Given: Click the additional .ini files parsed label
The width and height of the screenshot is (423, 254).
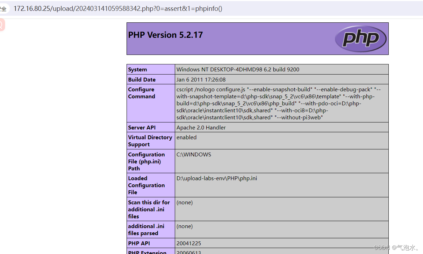Looking at the screenshot, I should pyautogui.click(x=146, y=230).
